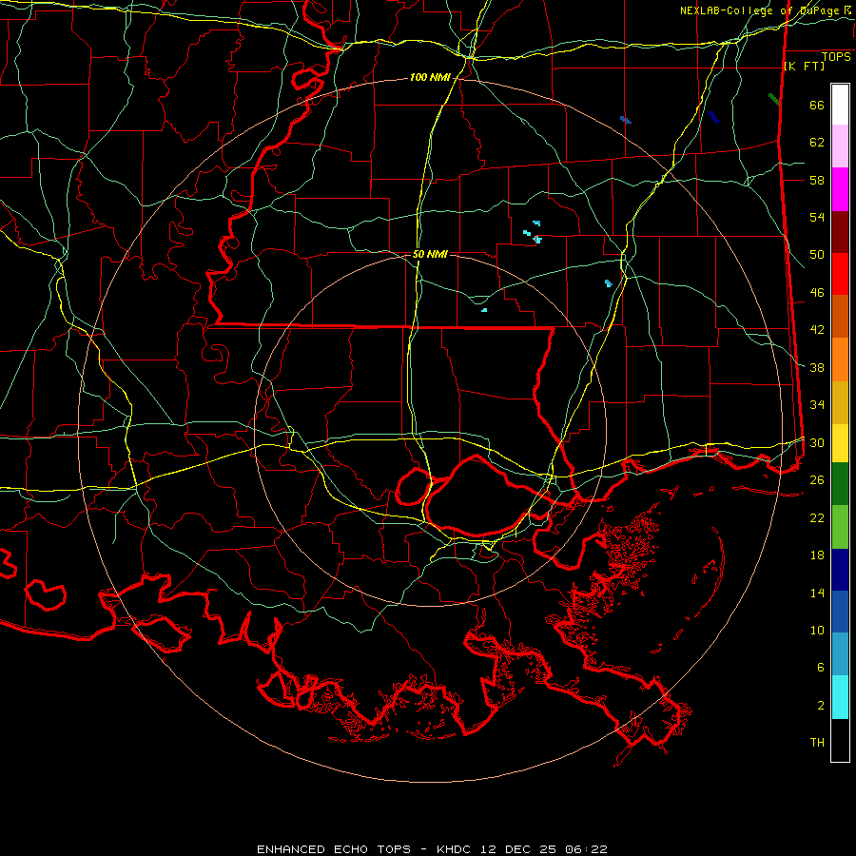Click the "10" legend value

click(817, 630)
